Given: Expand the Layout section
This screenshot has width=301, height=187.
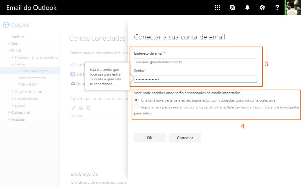Looking at the screenshot, I should pos(13,105).
